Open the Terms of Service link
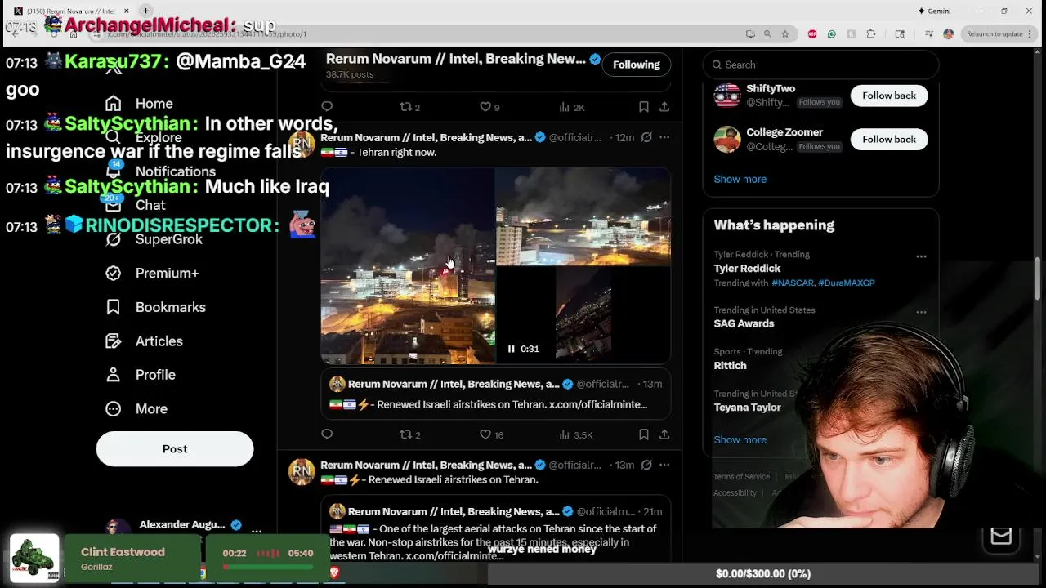The image size is (1046, 588). pyautogui.click(x=741, y=477)
